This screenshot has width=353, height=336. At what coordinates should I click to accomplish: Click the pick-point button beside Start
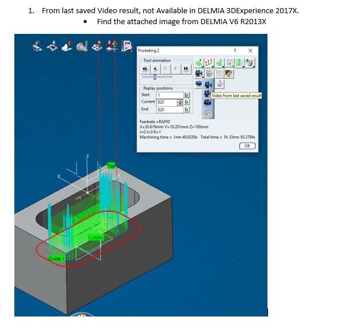[187, 95]
